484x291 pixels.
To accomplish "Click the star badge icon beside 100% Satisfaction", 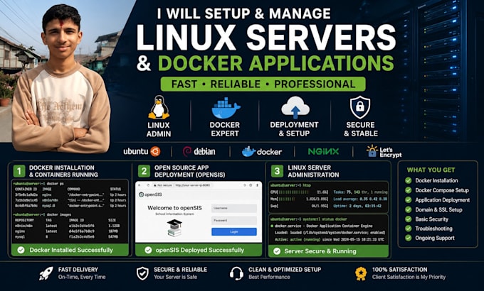I will click(x=361, y=273).
